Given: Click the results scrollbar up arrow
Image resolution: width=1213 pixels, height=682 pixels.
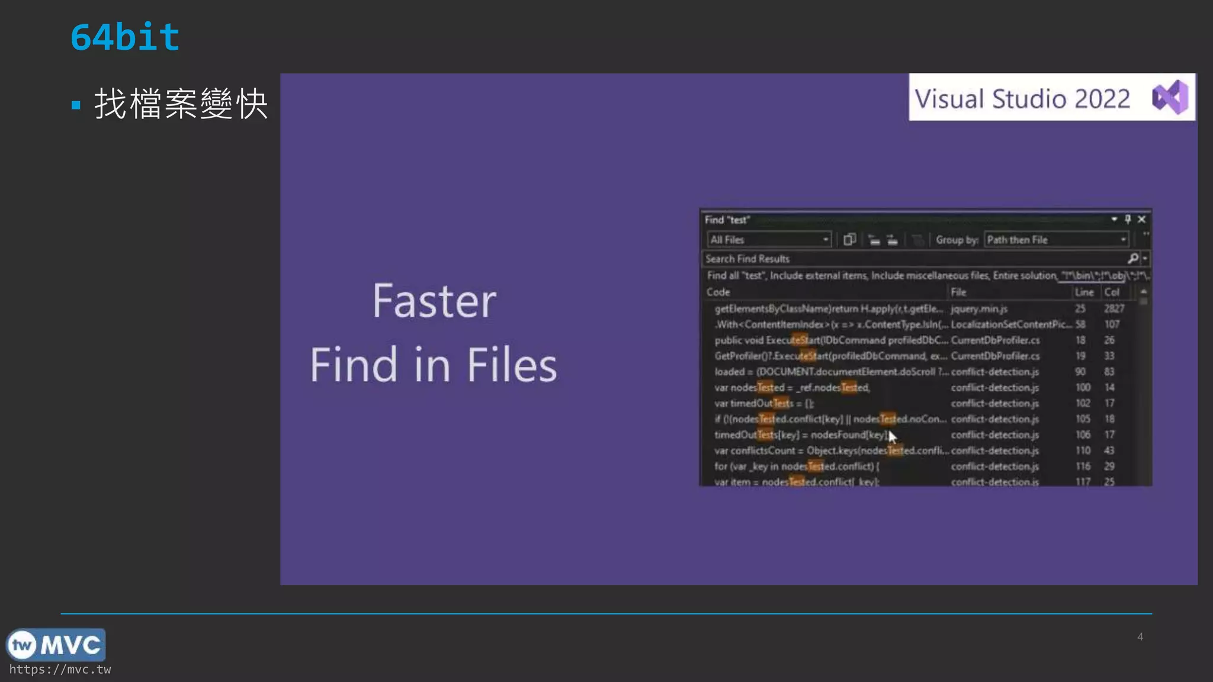Looking at the screenshot, I should [1144, 292].
